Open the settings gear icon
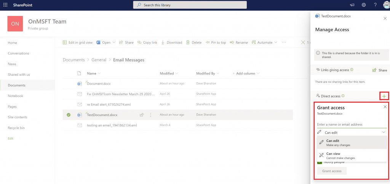Viewport: 390px width, 184px height. [x=364, y=5]
